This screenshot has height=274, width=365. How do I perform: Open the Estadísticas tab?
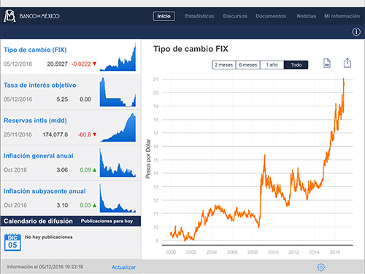[199, 16]
